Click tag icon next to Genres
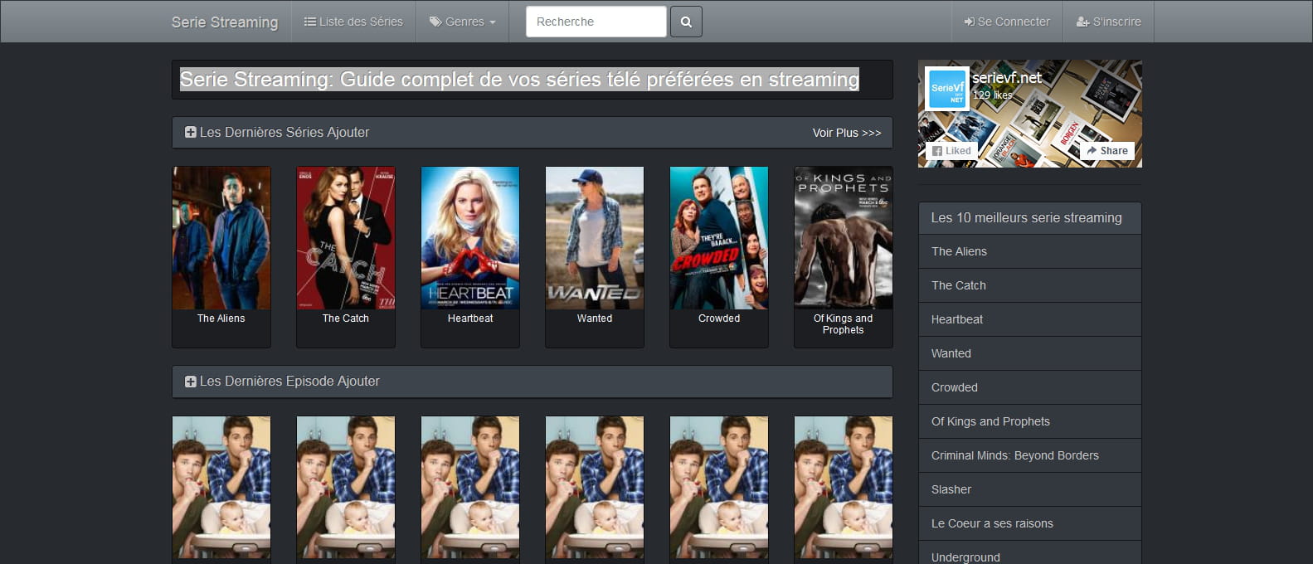 (x=435, y=22)
